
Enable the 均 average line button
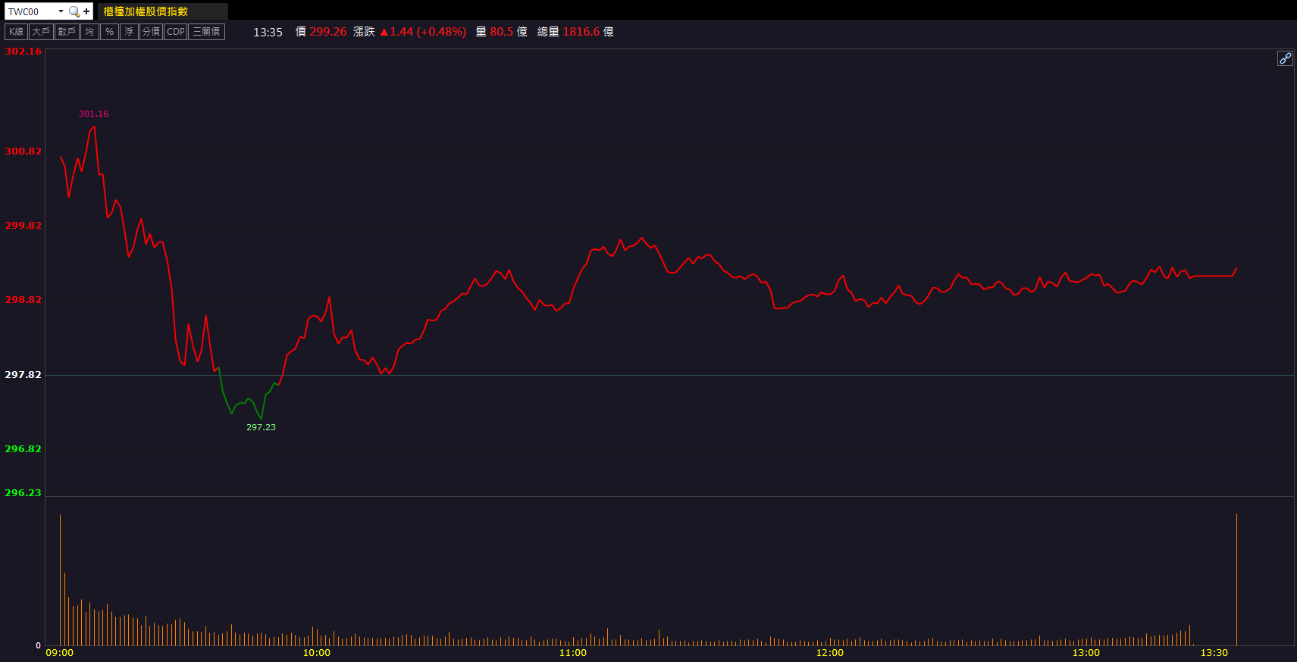[89, 32]
